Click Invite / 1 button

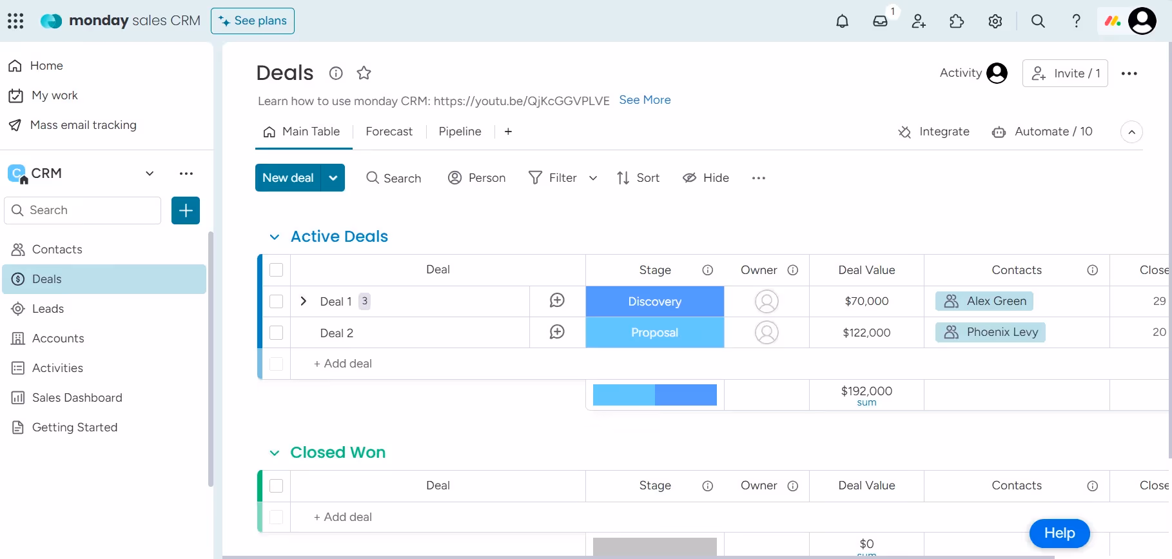[1065, 74]
